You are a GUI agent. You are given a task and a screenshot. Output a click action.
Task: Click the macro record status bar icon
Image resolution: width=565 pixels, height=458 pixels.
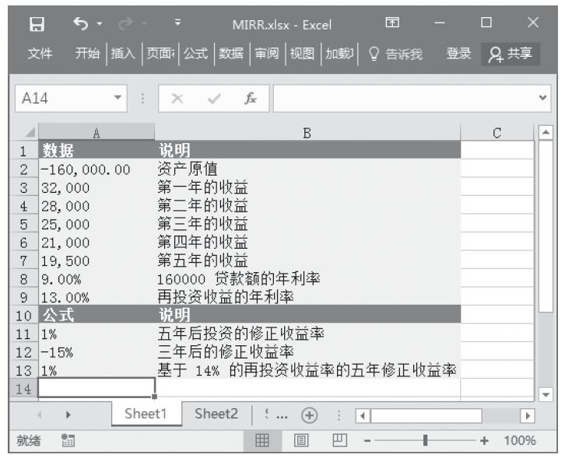point(68,440)
